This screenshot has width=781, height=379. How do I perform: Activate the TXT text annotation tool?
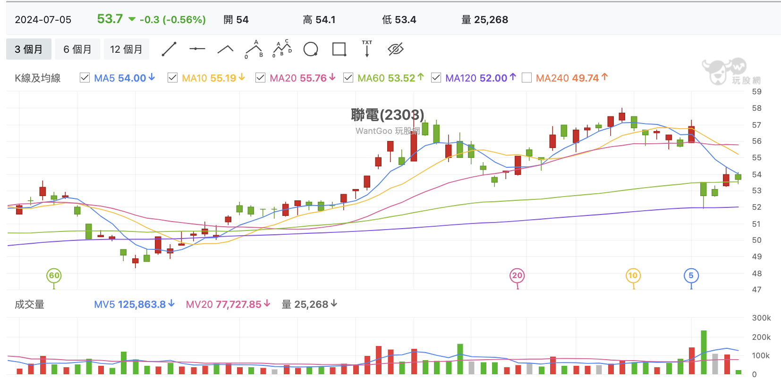[x=367, y=49]
